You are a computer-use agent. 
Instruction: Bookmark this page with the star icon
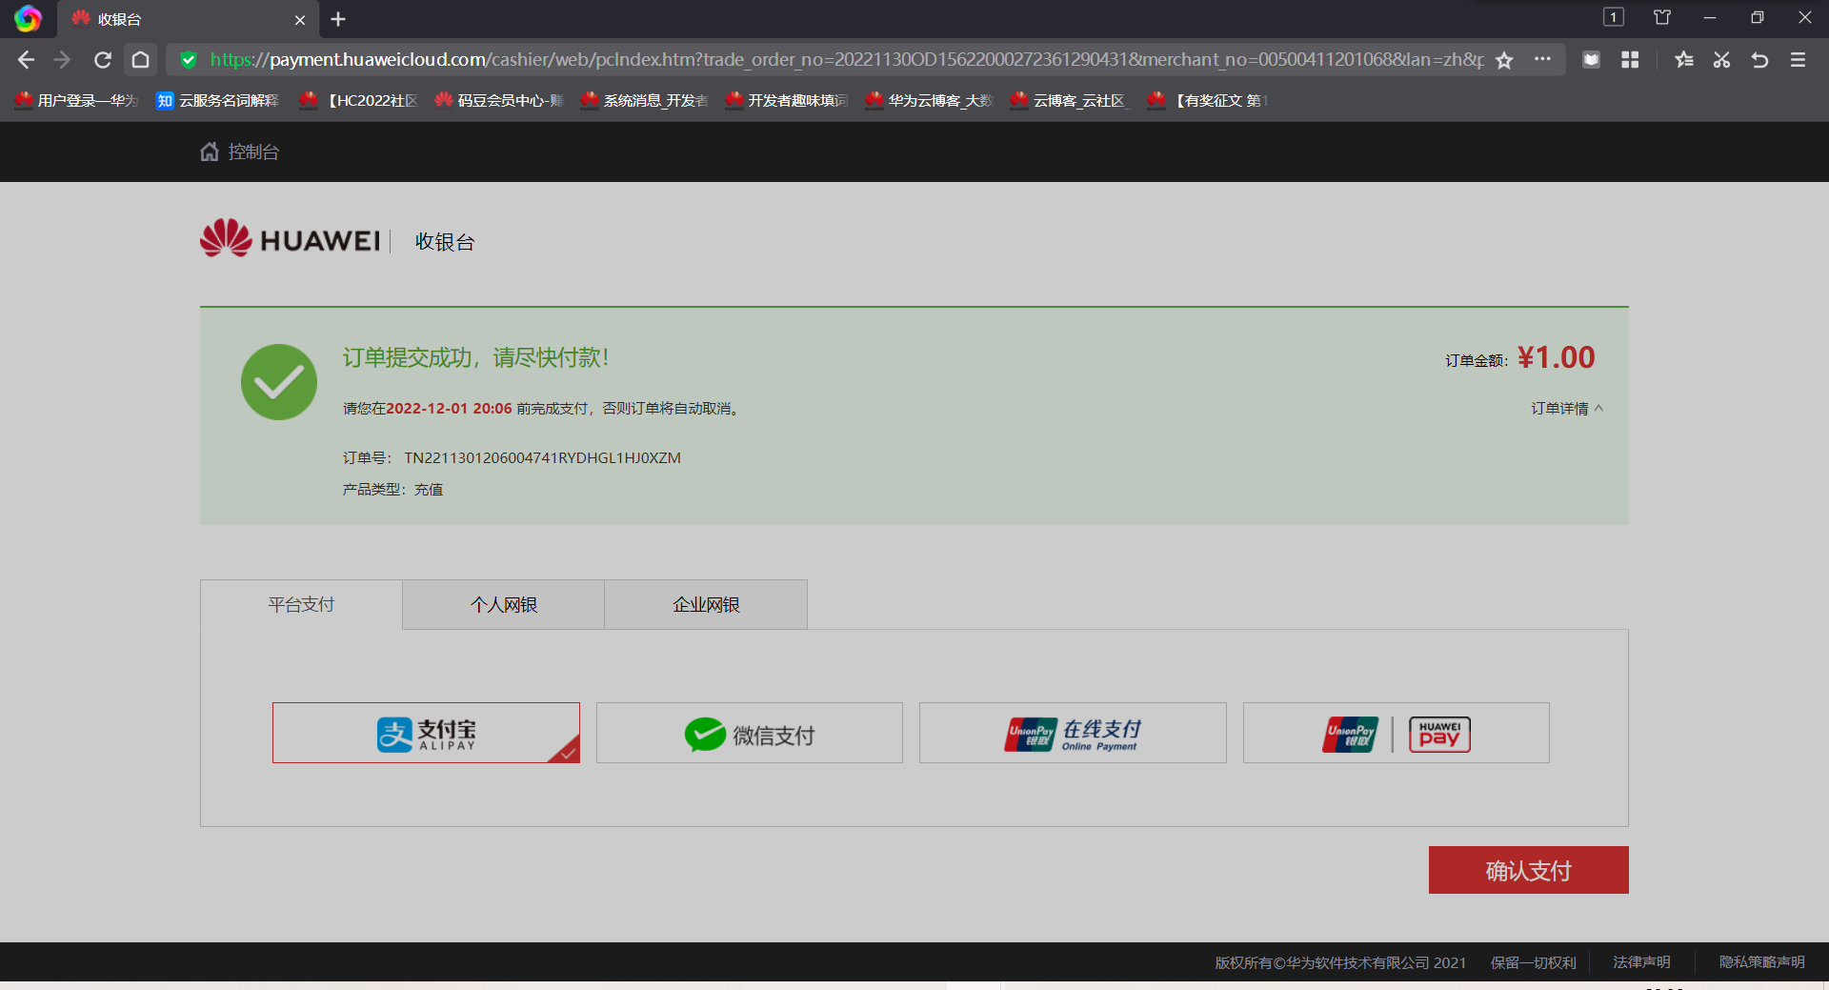(x=1504, y=60)
